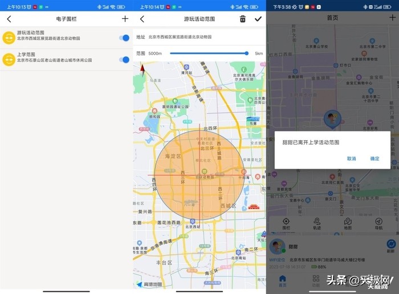This screenshot has height=294, width=399.
Task: Tap the Tiananmen landmark icon on map
Action: (254, 207)
